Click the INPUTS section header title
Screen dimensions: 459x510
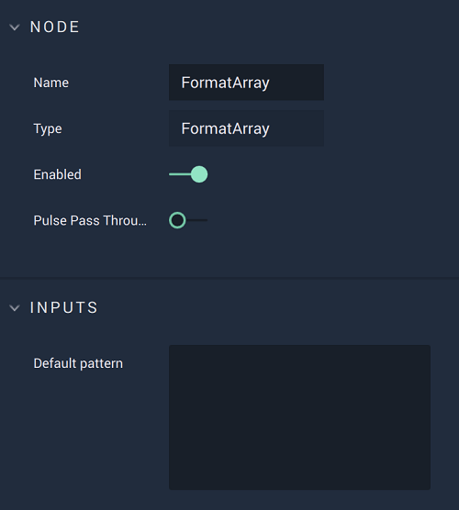[64, 307]
